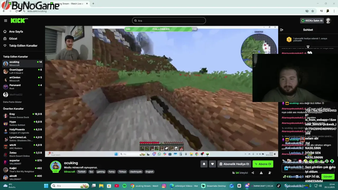Open Instagram from taskbar
Screen dimensions: 338x190
(164, 186)
